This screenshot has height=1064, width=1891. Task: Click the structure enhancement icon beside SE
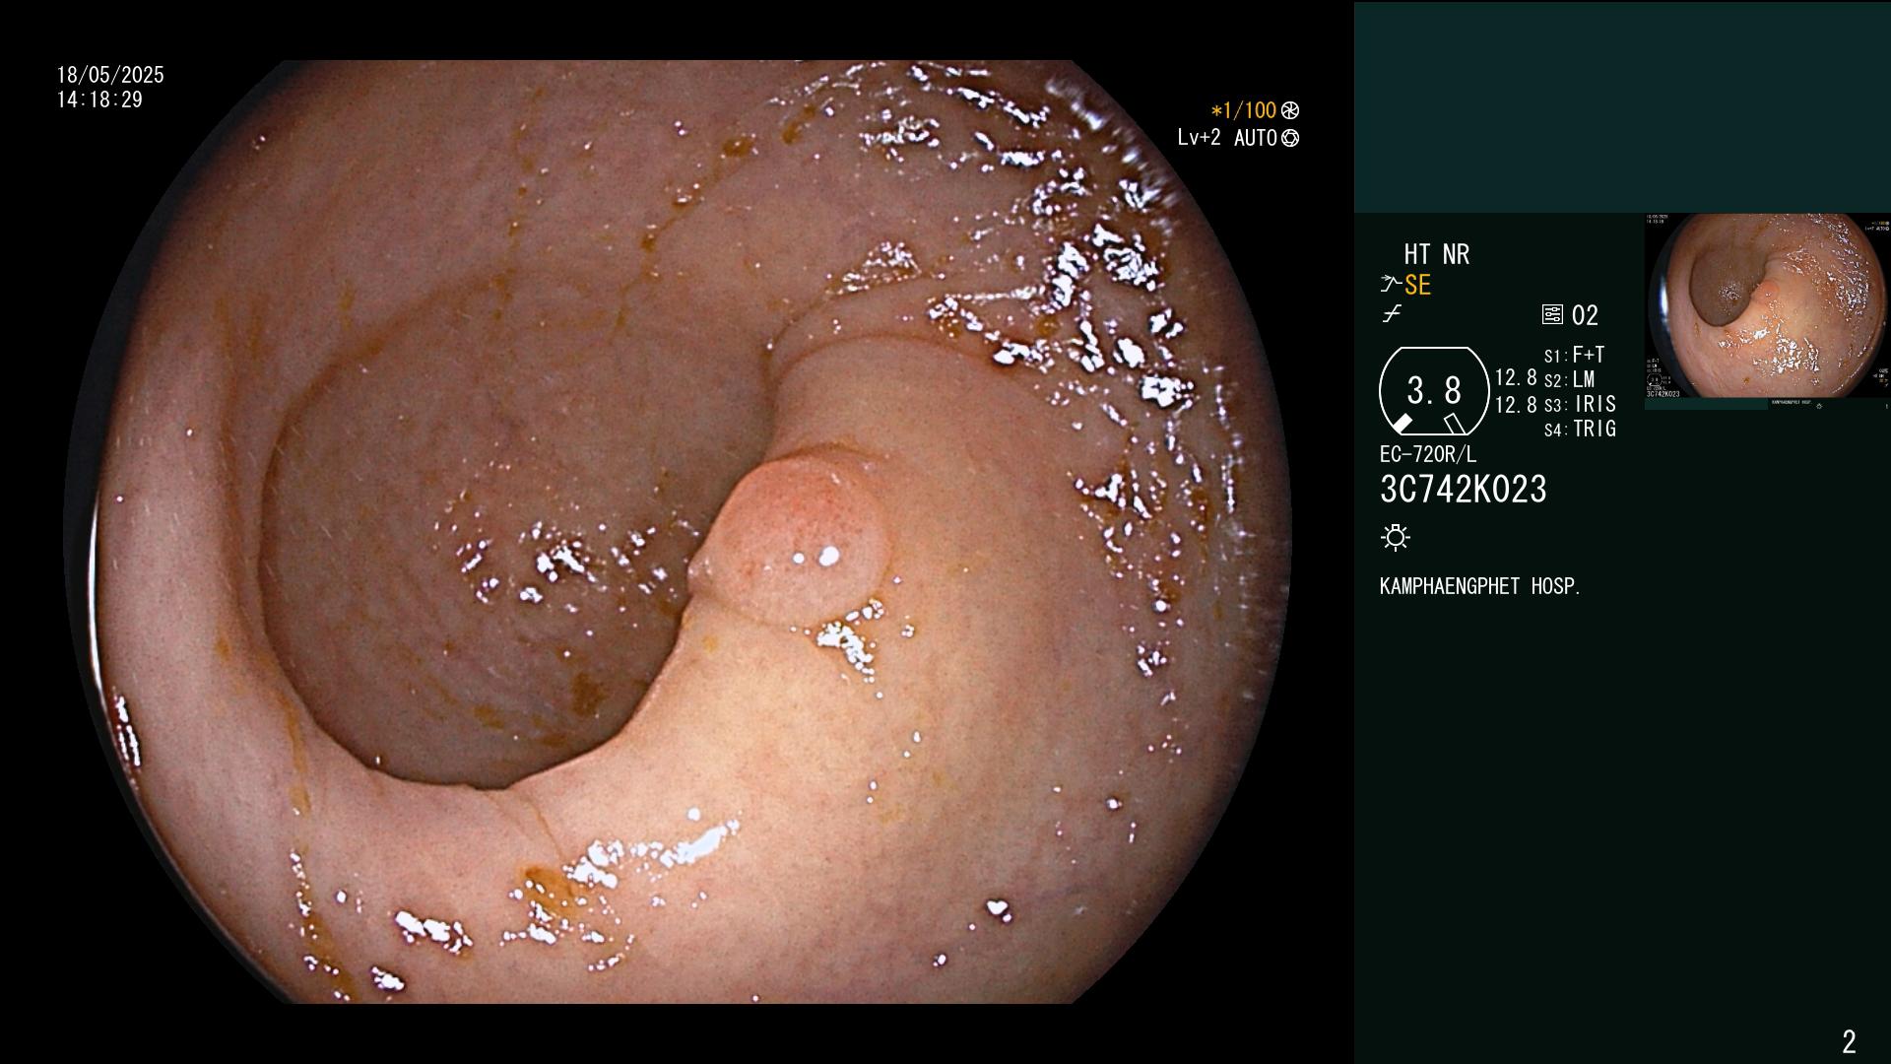tap(1391, 285)
